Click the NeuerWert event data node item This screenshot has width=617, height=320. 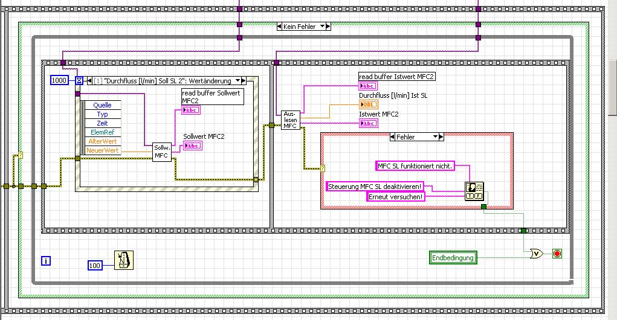point(102,150)
